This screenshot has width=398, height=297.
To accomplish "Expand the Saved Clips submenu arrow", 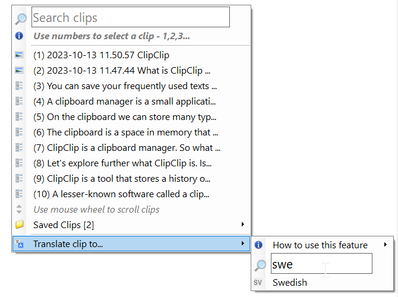I will click(x=243, y=225).
